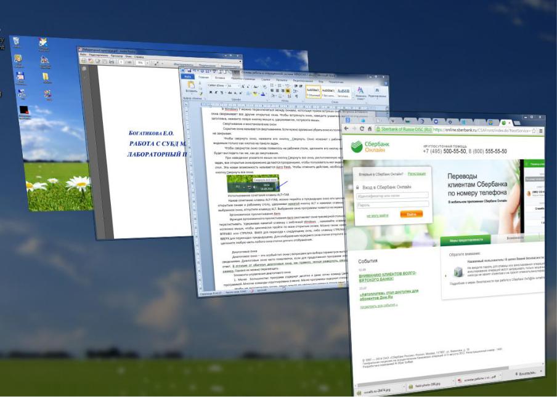The width and height of the screenshot is (557, 397).
Task: Click the Print icon in Adobe Reader toolbar
Action: point(112,62)
